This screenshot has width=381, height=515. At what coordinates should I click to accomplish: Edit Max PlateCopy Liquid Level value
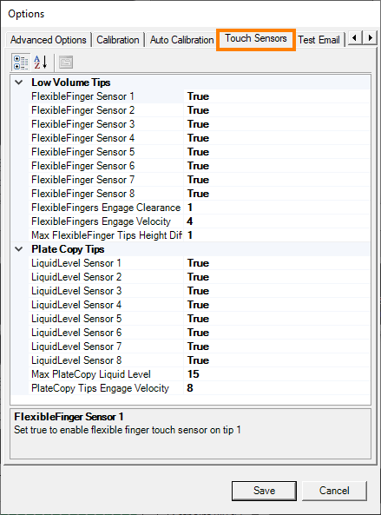point(277,374)
